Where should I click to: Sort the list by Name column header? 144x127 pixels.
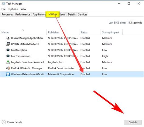[x=5, y=33]
